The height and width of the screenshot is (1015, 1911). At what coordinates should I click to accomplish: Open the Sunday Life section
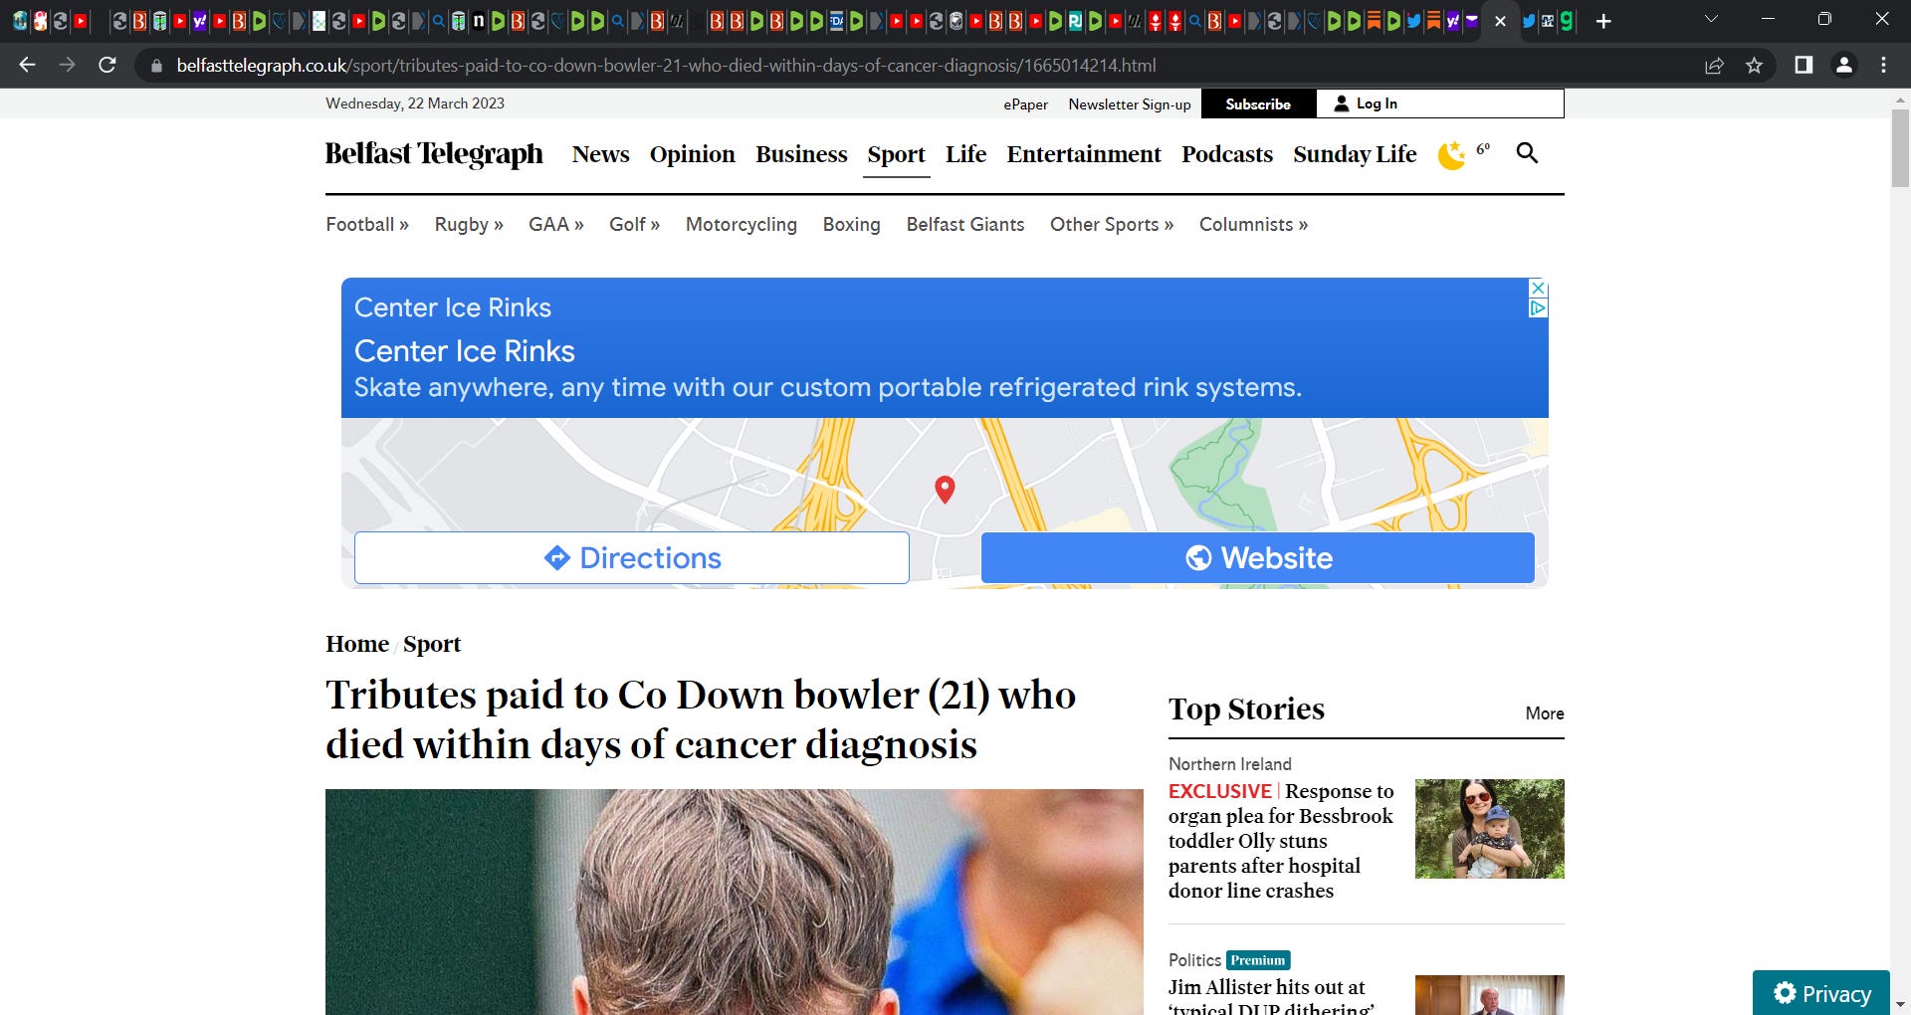(1355, 154)
